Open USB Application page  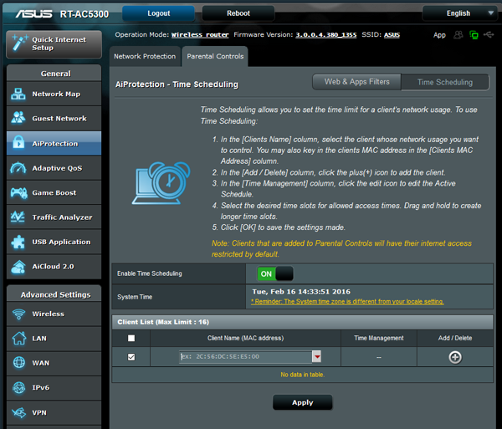click(54, 243)
